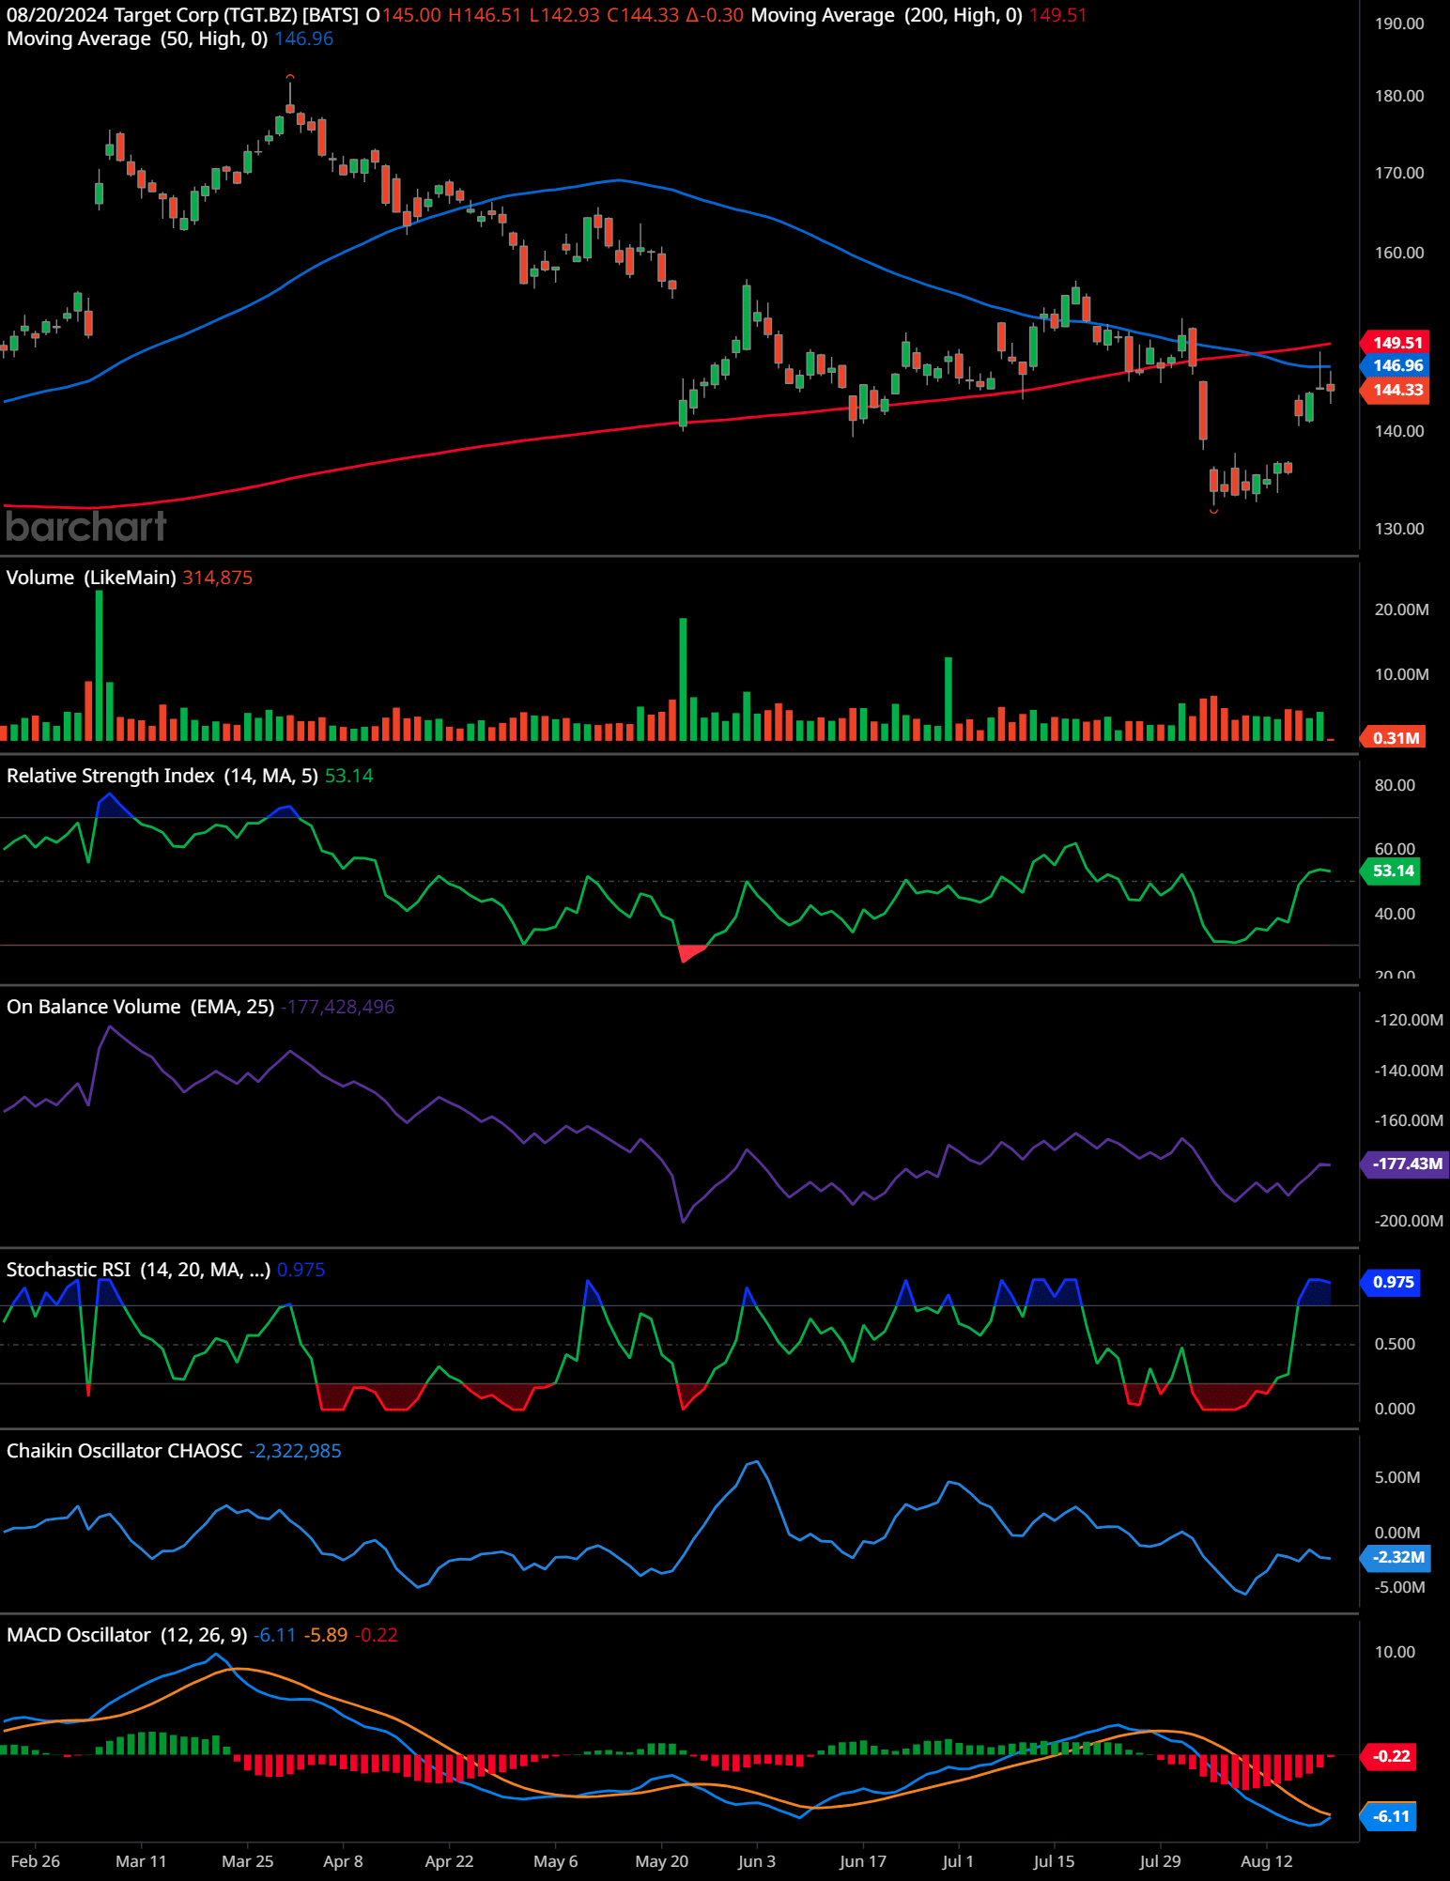The image size is (1450, 1881).
Task: Click the Mar 25 date axis label
Action: pos(248,1861)
